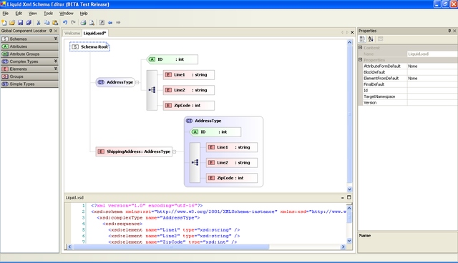Screen dimensions: 458x263
Task: Expand the Schemas section chevron
Action: click(x=56, y=39)
